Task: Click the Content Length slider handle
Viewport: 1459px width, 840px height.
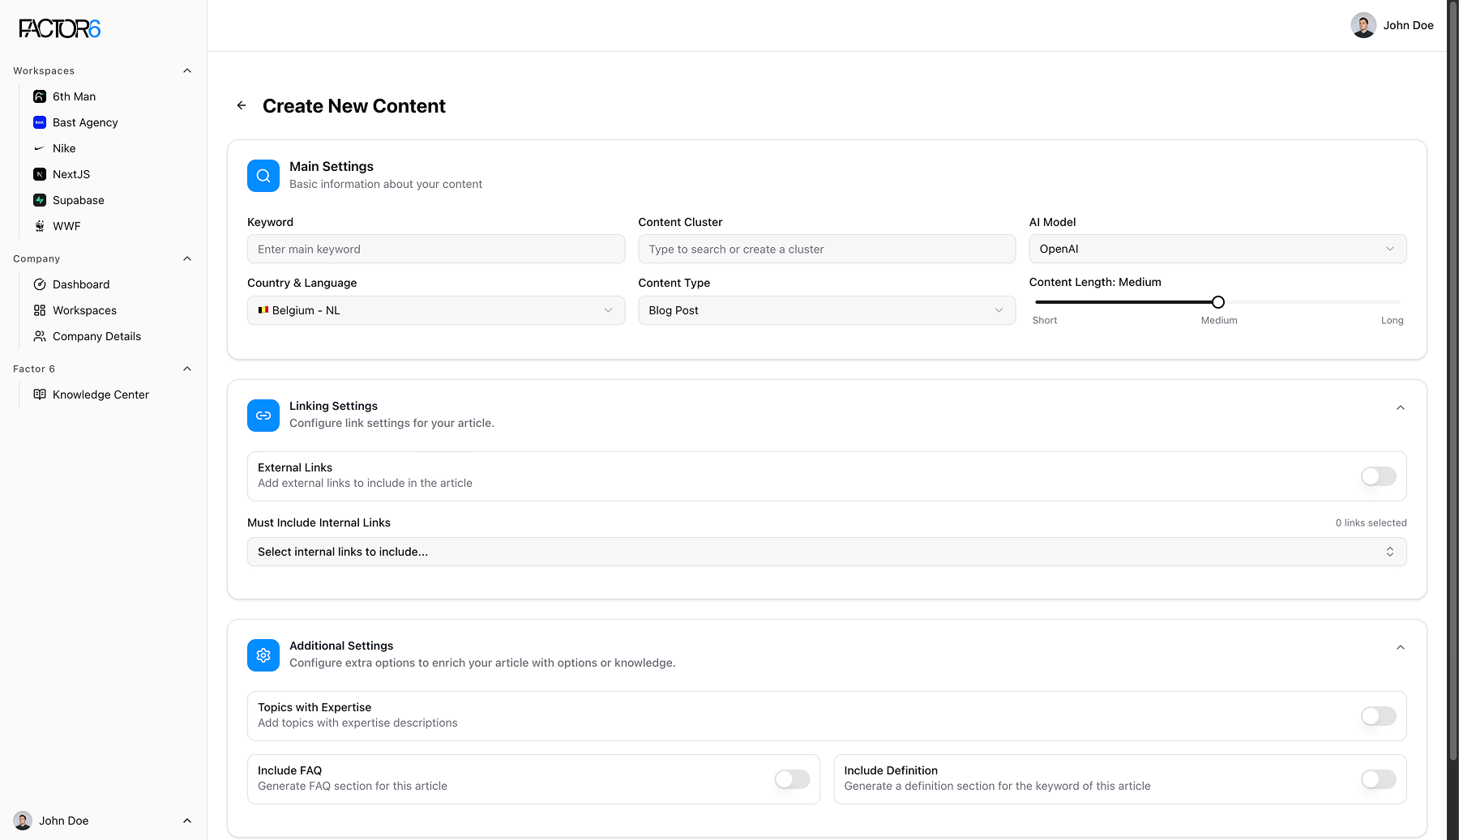Action: point(1218,302)
